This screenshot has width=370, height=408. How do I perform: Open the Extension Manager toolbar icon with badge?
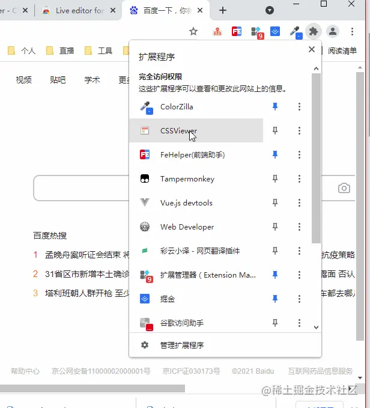pyautogui.click(x=256, y=32)
